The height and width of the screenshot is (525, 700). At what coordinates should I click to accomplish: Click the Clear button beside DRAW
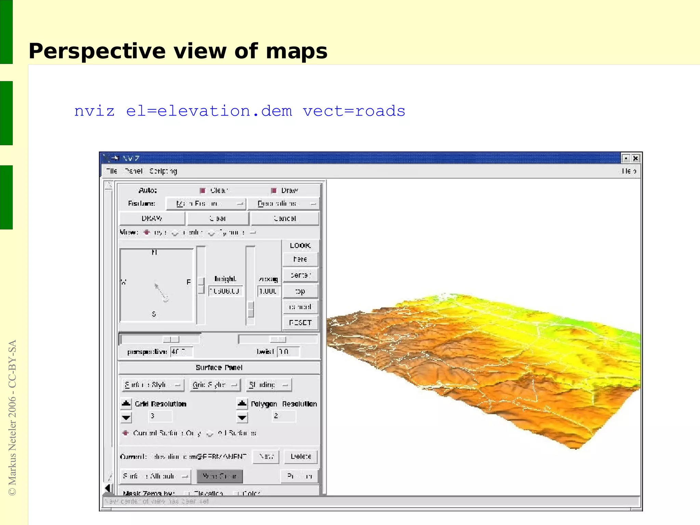coord(218,218)
